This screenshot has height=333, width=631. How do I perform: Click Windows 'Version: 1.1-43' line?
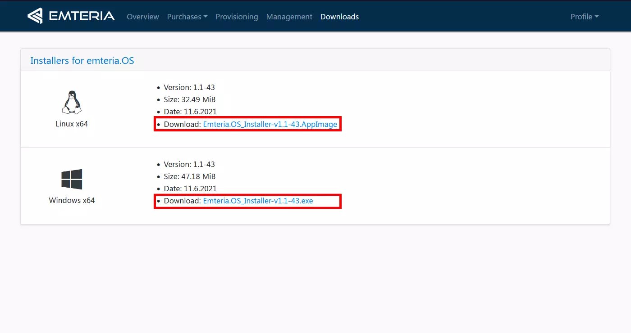point(189,164)
